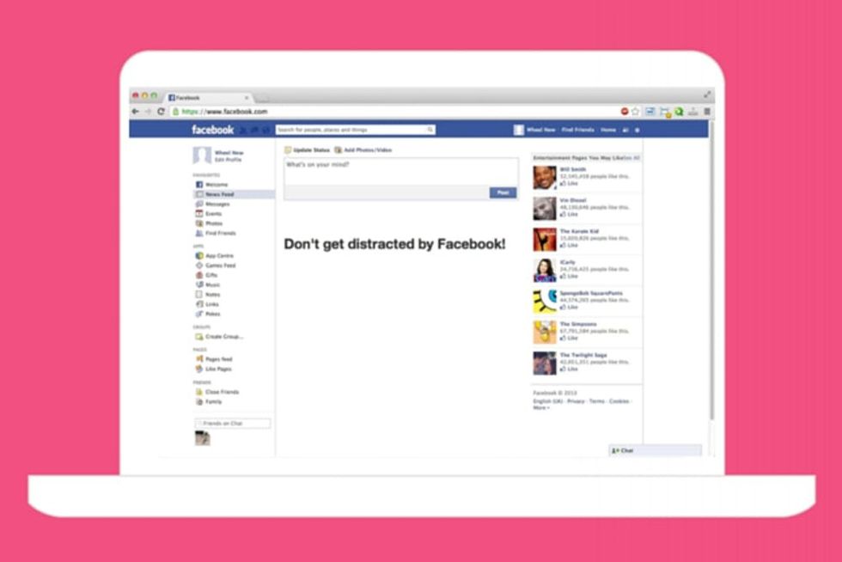Open Events from the favourites list

[213, 214]
